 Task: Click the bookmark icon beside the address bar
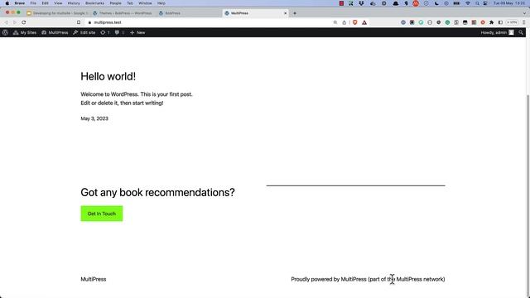[x=79, y=22]
